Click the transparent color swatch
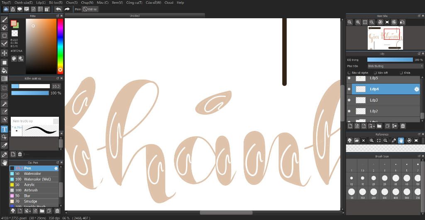This screenshot has height=220, width=425. [15, 33]
